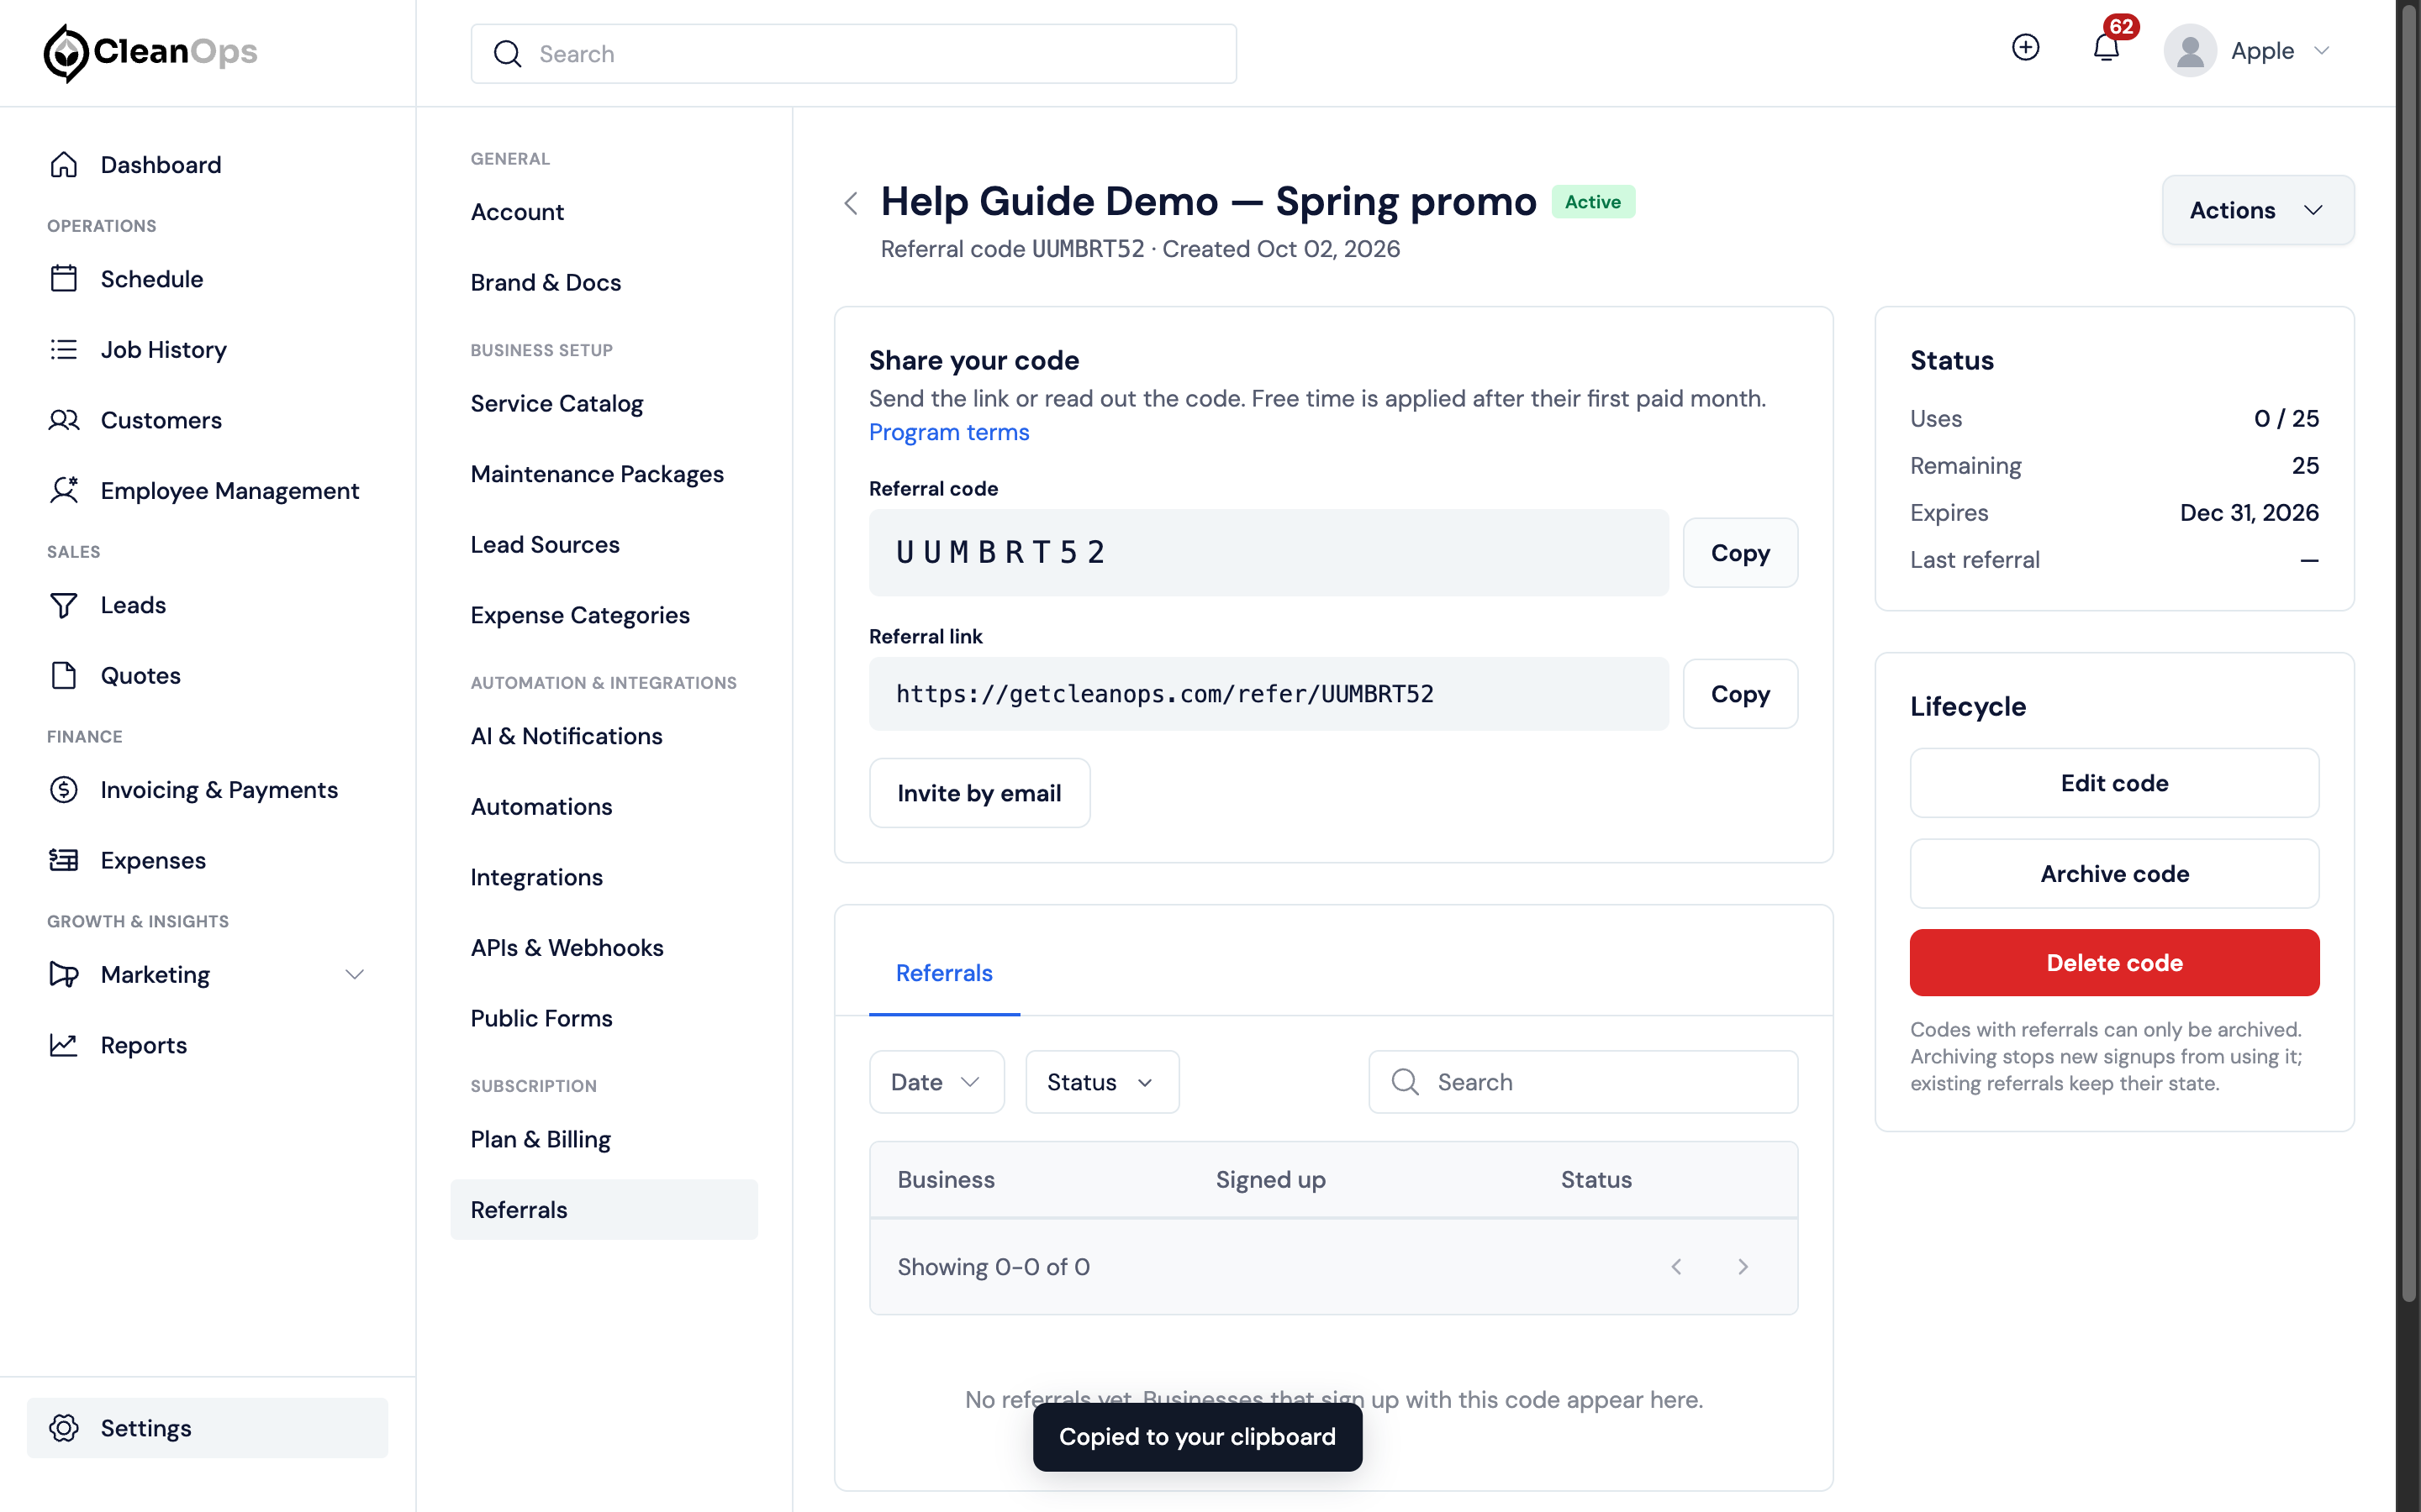Copy the referral link
Viewport: 2421px width, 1512px height.
pos(1740,694)
